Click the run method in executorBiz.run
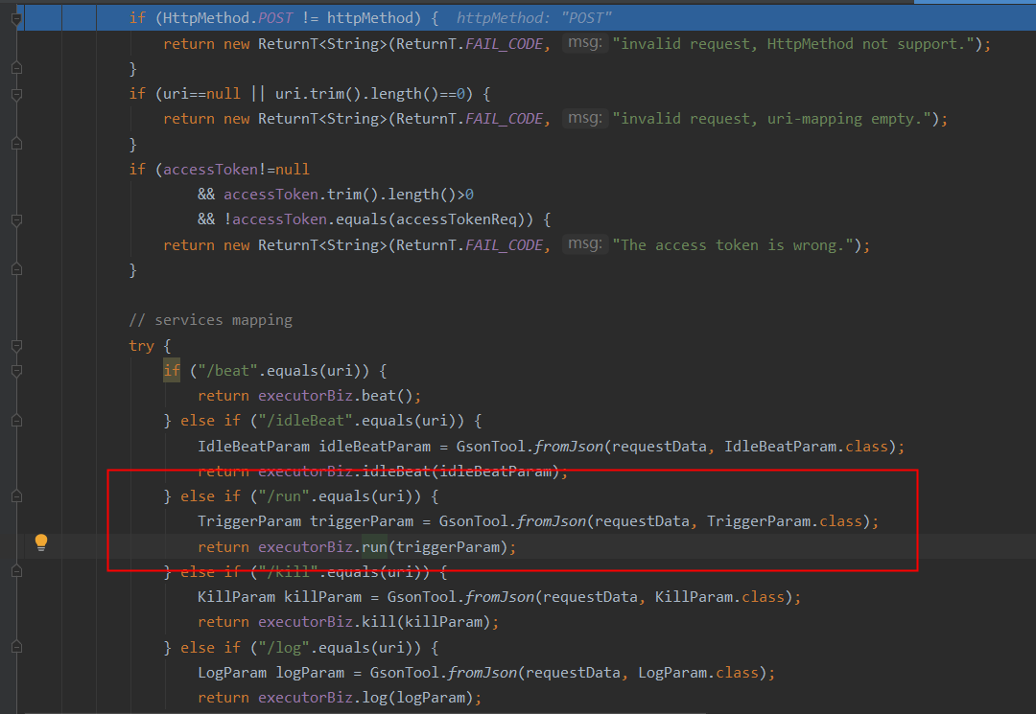The width and height of the screenshot is (1036, 714). (375, 547)
